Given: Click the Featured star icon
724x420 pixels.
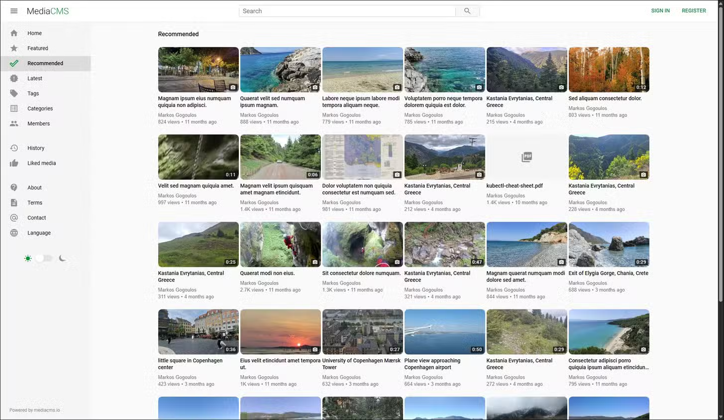Looking at the screenshot, I should [14, 48].
